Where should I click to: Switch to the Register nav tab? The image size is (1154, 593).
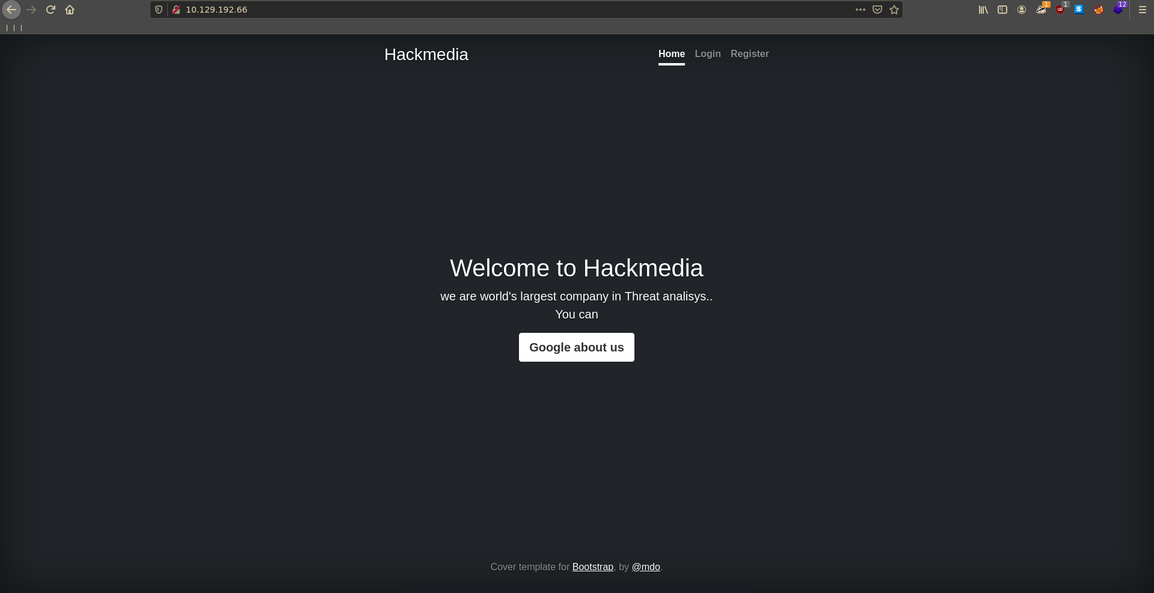pyautogui.click(x=749, y=53)
